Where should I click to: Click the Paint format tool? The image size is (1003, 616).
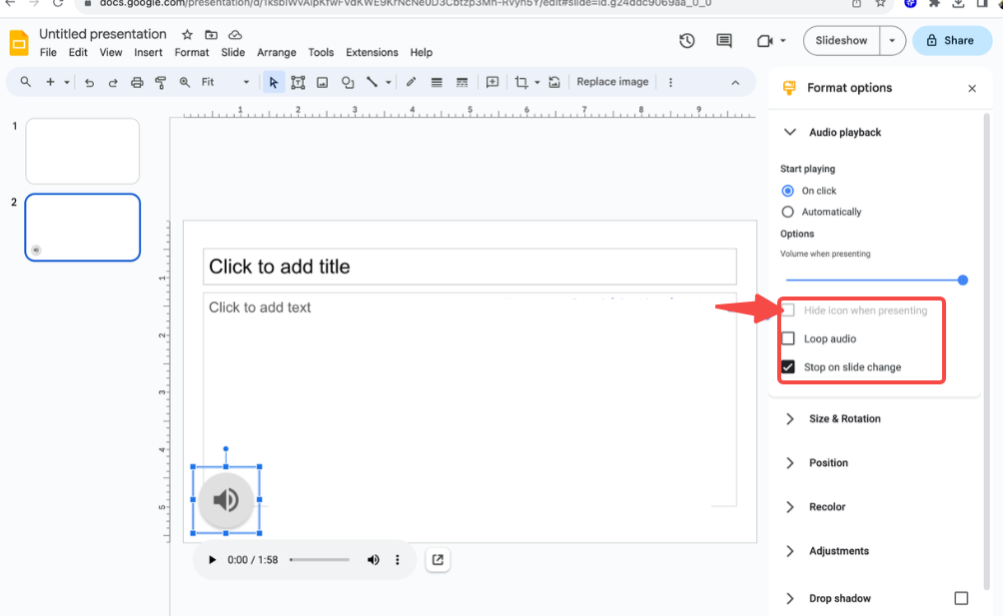point(161,82)
